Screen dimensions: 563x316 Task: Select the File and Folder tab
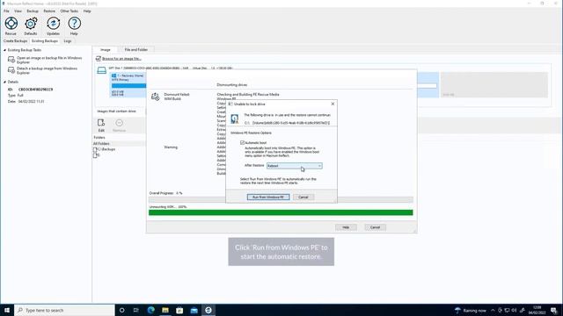[x=136, y=50]
